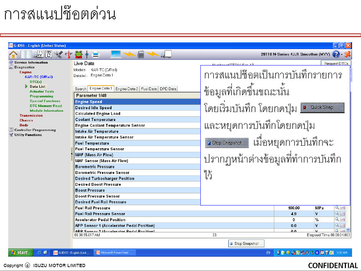361x271 pixels.
Task: Open the dropdown arrow beside the Help icon
Action: (342, 54)
